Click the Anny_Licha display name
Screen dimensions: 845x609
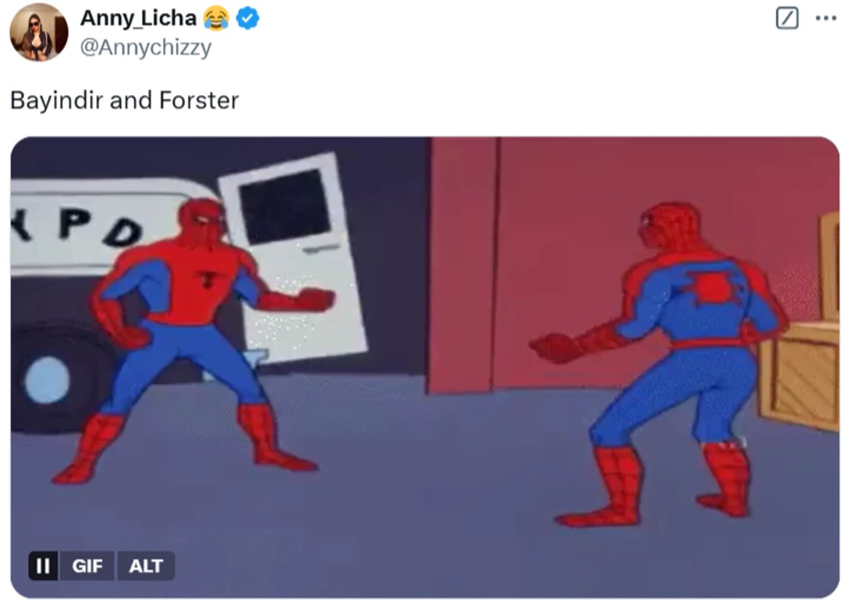tap(138, 18)
